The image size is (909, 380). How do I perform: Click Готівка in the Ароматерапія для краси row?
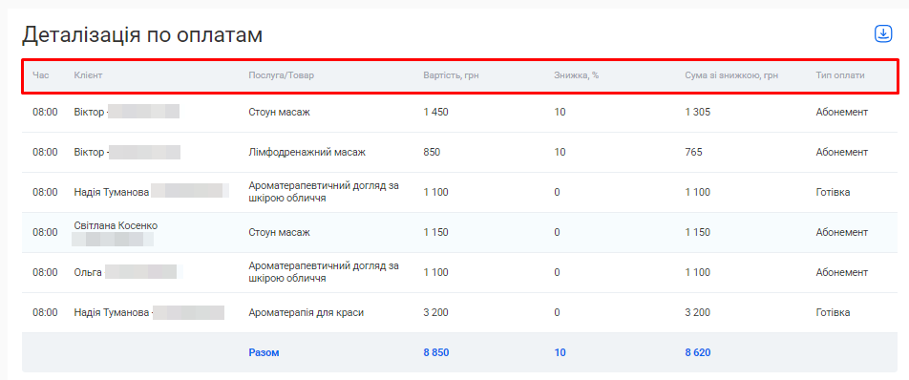tap(833, 313)
